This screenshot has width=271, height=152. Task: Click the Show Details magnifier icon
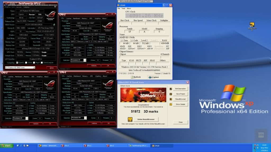[x=171, y=104]
